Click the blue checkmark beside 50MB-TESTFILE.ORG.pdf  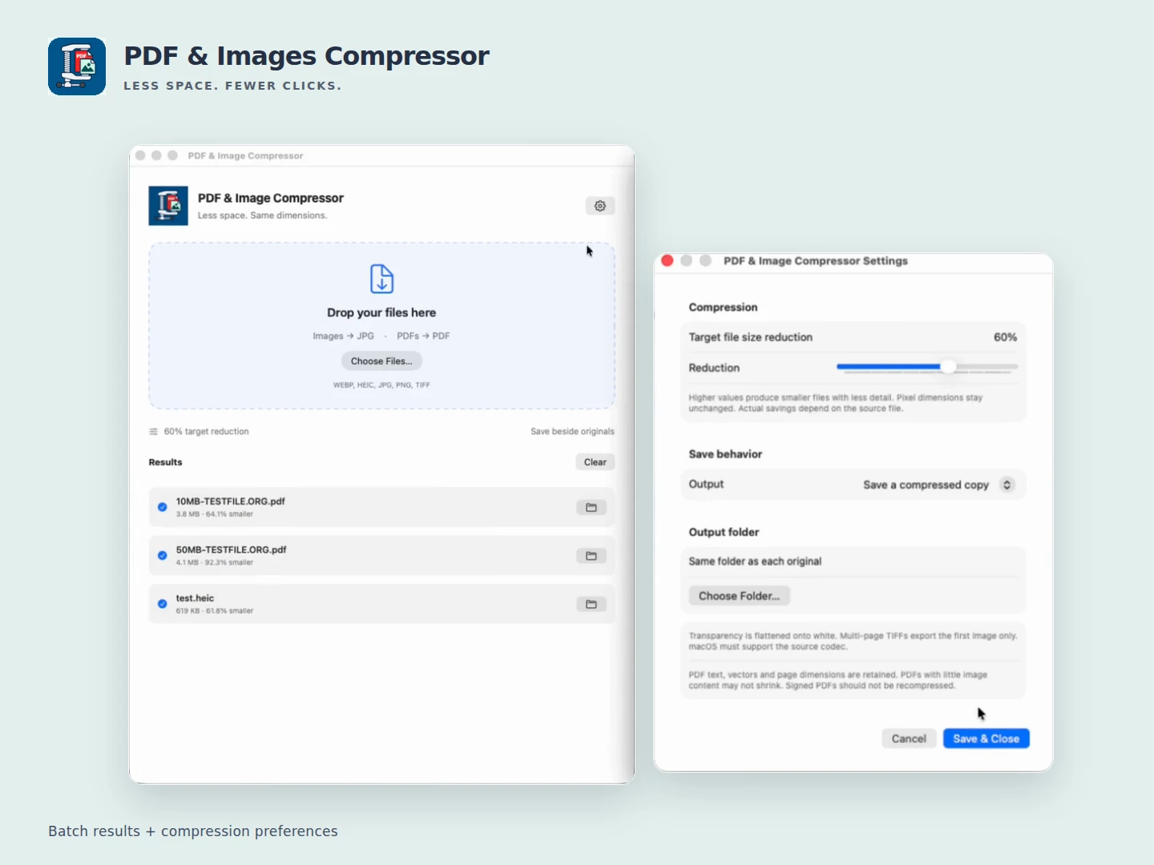pyautogui.click(x=163, y=555)
